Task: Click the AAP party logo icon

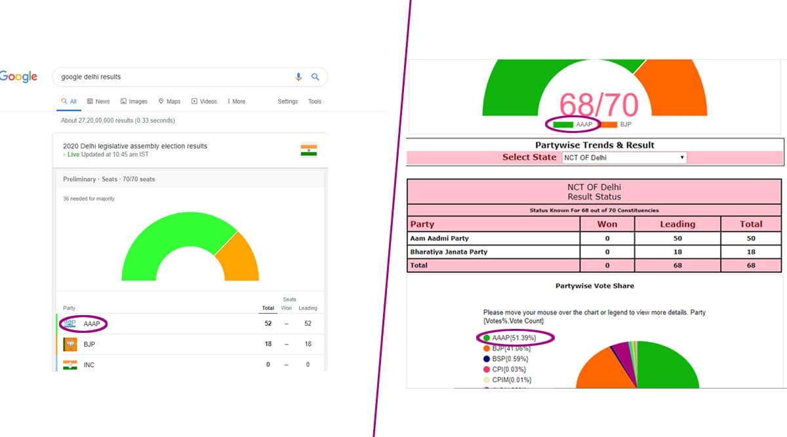Action: (70, 323)
